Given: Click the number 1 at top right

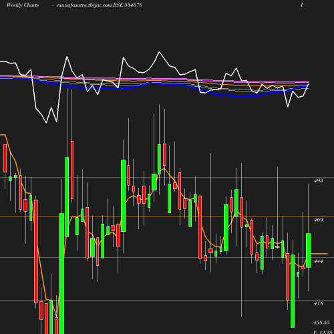Looking at the screenshot, I should click(x=302, y=5).
